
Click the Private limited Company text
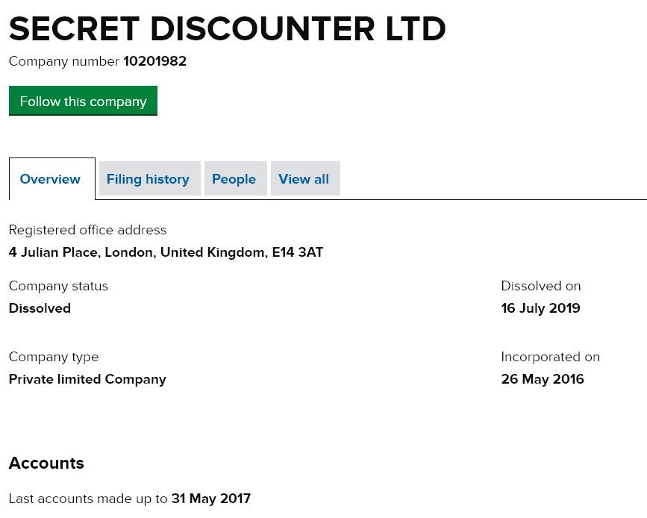point(87,379)
